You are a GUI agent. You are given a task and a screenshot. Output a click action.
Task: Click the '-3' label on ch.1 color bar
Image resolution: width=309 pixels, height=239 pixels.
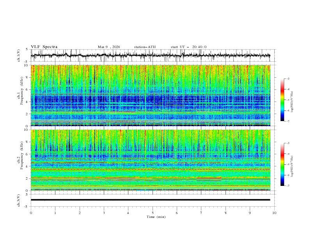pyautogui.click(x=288, y=78)
